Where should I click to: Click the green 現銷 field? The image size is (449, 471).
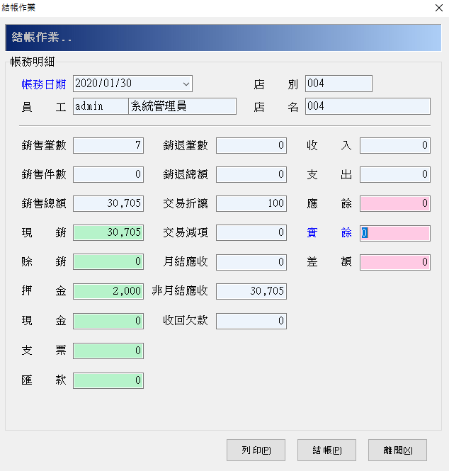[x=108, y=232]
